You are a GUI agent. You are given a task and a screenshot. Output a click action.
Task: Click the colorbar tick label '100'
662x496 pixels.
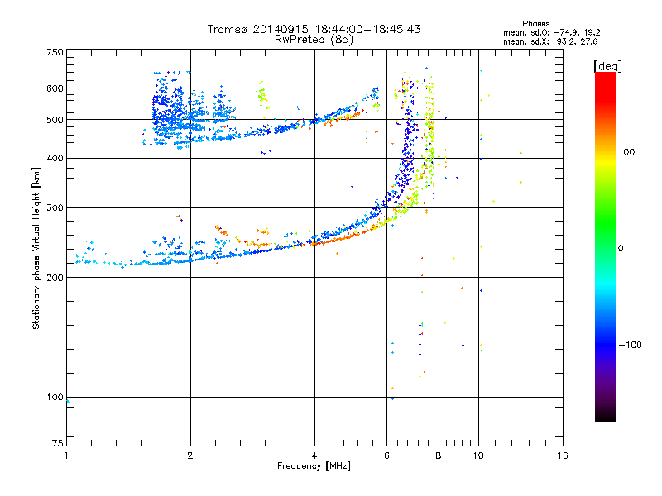[626, 152]
